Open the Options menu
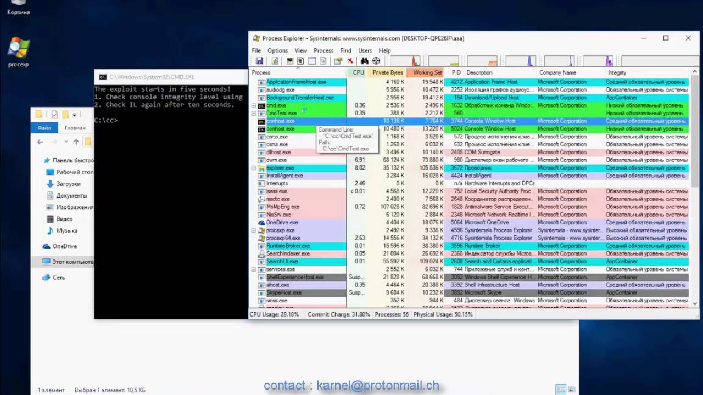Viewport: 703px width, 395px height. tap(277, 50)
